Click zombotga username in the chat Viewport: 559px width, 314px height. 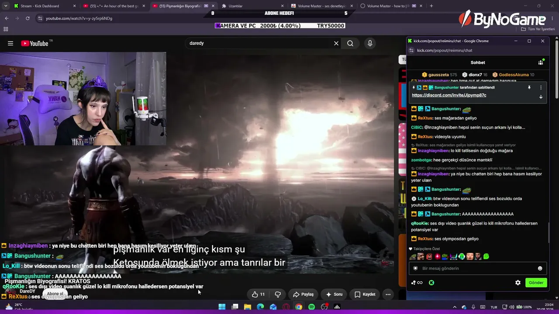[x=421, y=160]
